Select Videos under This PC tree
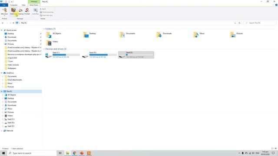This screenshot has width=278, height=156. pyautogui.click(x=10, y=116)
